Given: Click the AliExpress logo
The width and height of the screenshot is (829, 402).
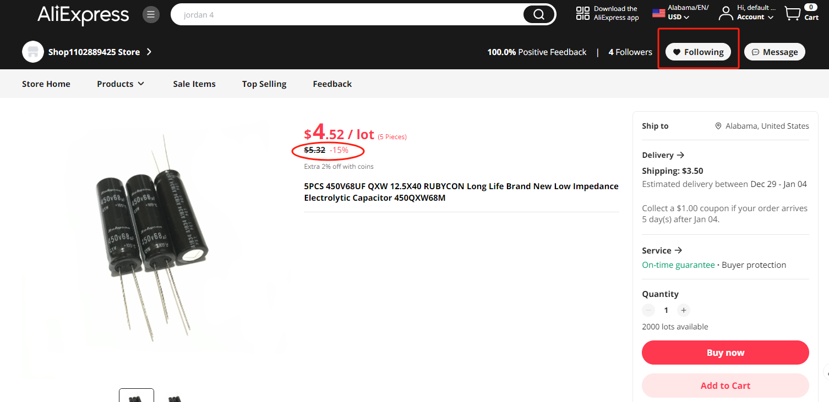Looking at the screenshot, I should coord(83,15).
